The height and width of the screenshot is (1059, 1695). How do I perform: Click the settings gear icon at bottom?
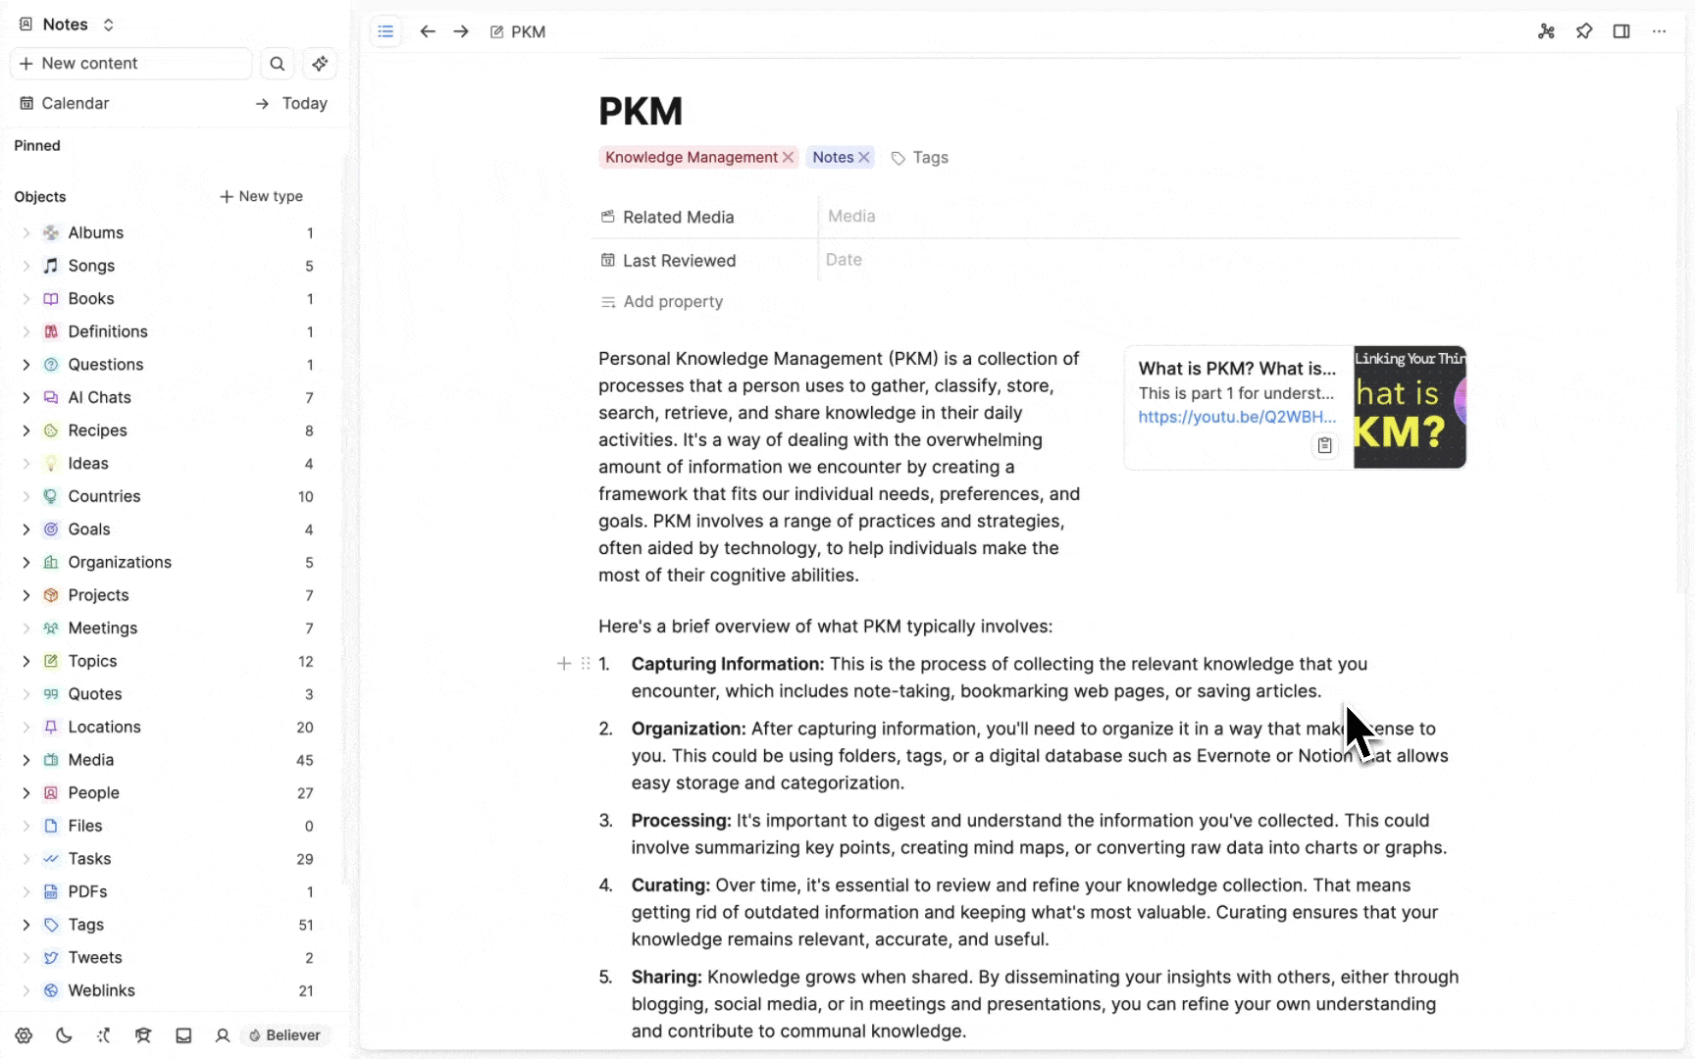pos(25,1035)
